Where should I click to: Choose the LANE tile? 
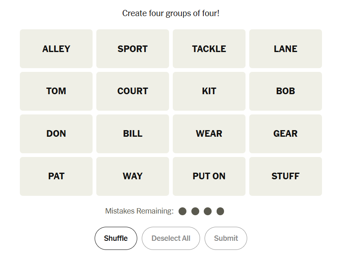click(x=286, y=49)
